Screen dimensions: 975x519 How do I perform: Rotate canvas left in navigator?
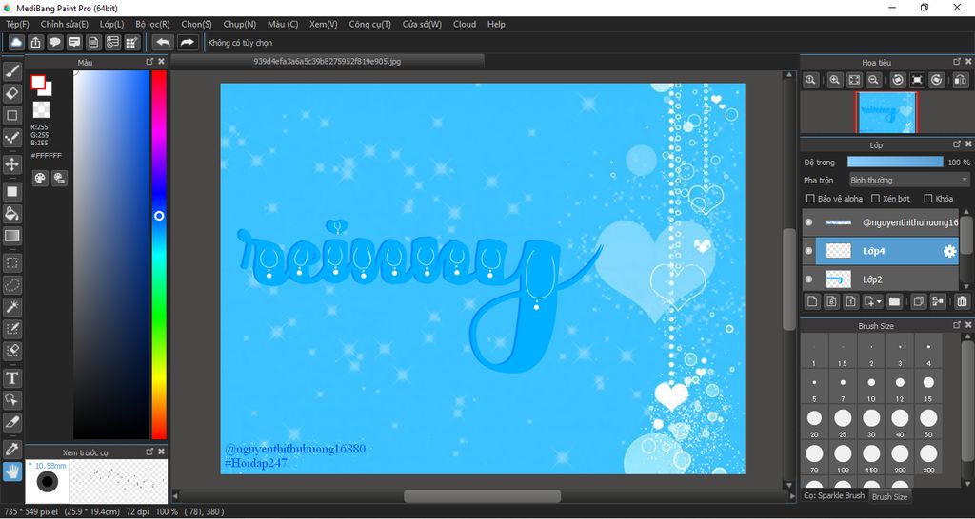pos(898,80)
